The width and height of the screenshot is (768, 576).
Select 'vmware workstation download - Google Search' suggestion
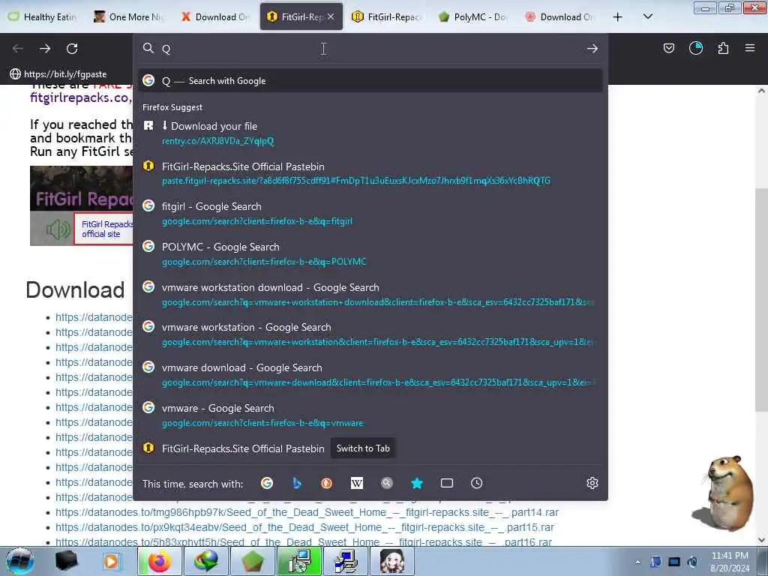[370, 294]
